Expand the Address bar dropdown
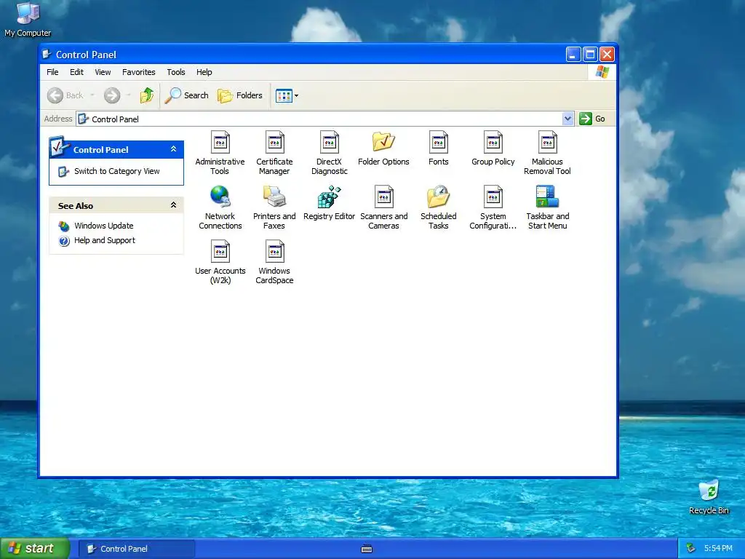This screenshot has width=745, height=559. point(567,119)
